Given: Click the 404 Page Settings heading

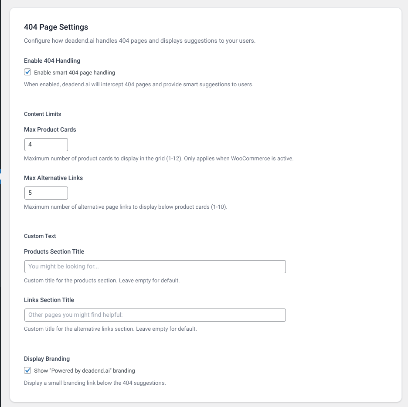Looking at the screenshot, I should pos(57,27).
